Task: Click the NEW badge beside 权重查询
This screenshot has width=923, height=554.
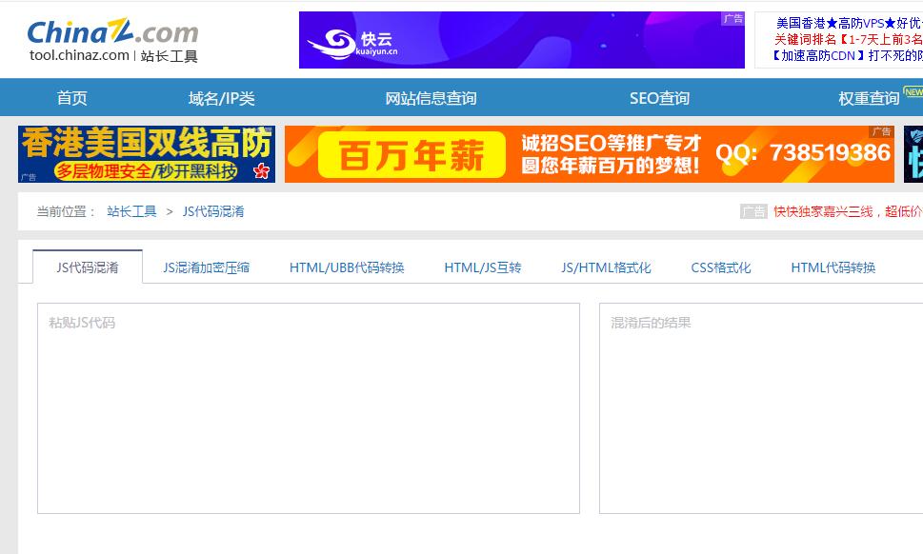Action: [912, 88]
